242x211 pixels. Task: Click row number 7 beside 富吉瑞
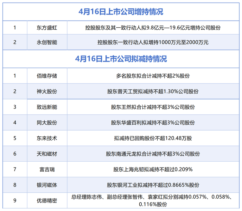(15, 169)
